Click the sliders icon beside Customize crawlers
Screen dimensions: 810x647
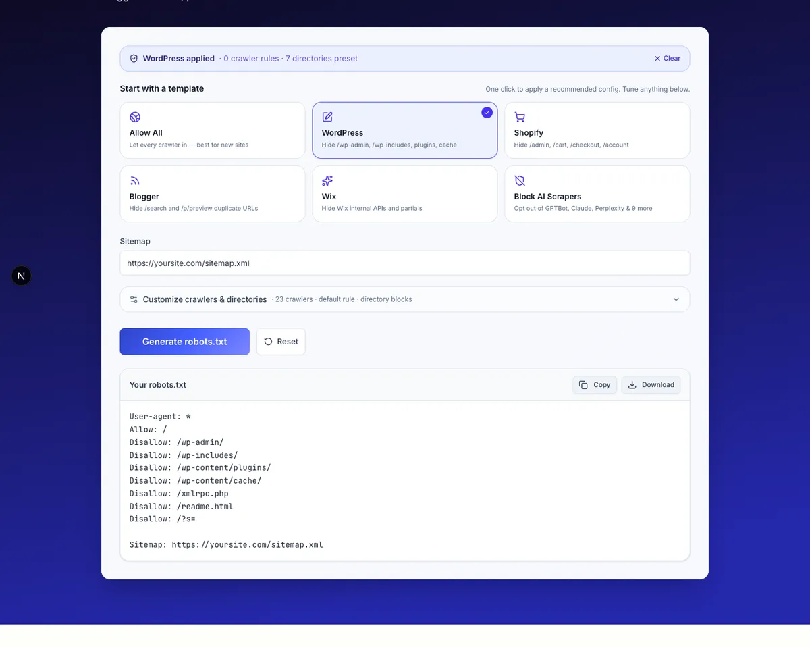coord(134,299)
